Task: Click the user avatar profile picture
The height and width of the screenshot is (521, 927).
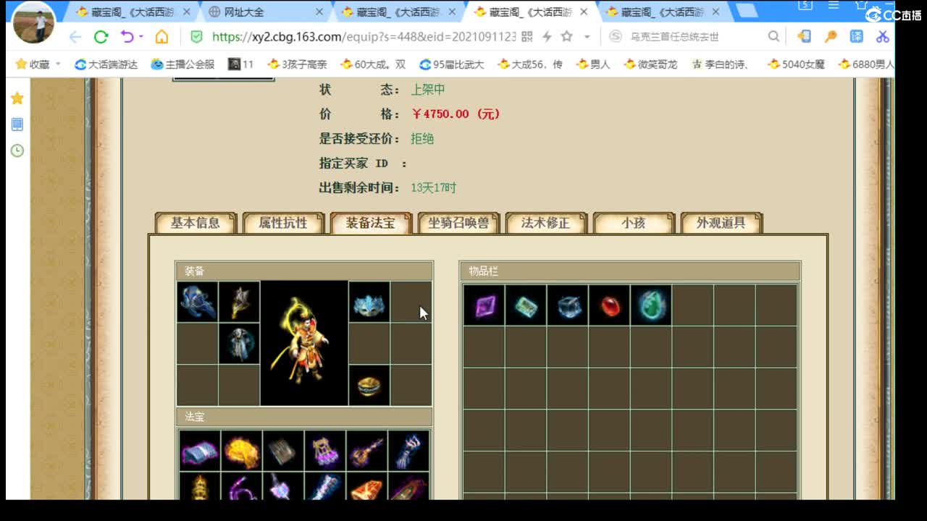Action: point(34,22)
